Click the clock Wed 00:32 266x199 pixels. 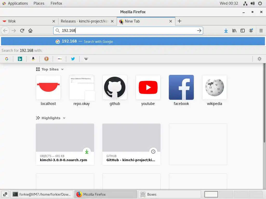(x=229, y=3)
